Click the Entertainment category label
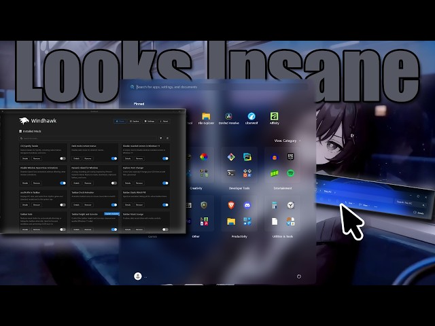435x326 pixels. [x=283, y=188]
